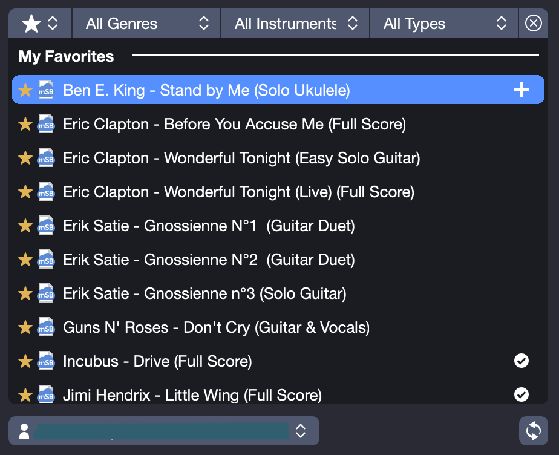The width and height of the screenshot is (559, 455).
Task: Open the All Instruments dropdown
Action: [x=295, y=24]
